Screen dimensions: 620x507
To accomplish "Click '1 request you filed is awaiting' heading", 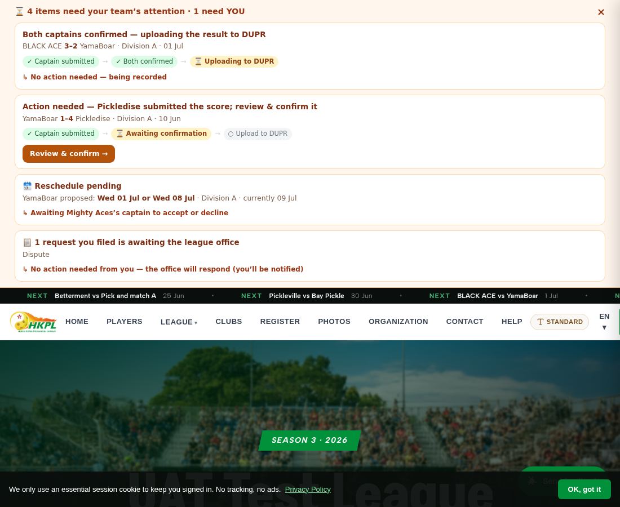I will pos(137,242).
